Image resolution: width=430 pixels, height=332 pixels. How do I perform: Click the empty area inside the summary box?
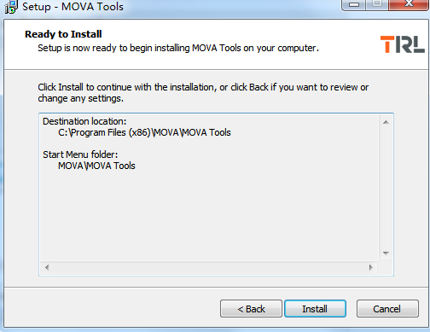[209, 216]
